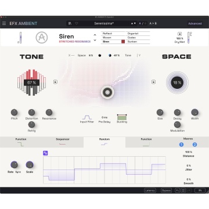This screenshot has width=209, height=209.
Task: Toggle the Dry/Wet lock icon
Action: tap(179, 34)
